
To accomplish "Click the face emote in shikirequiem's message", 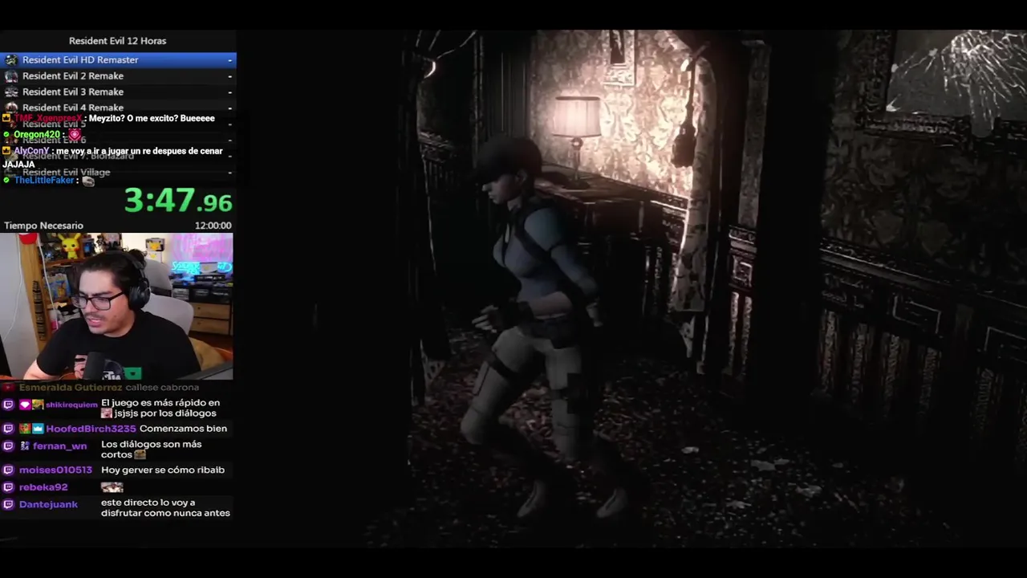I will (x=107, y=413).
